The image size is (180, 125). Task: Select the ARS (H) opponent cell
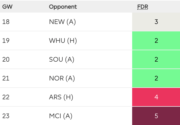click(61, 97)
